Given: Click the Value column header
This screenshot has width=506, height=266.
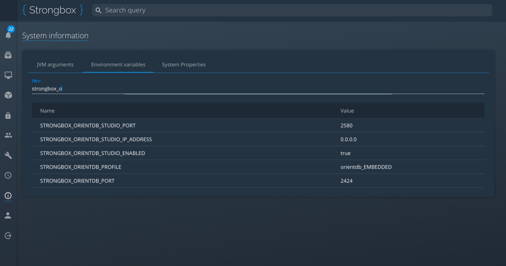Looking at the screenshot, I should [347, 111].
